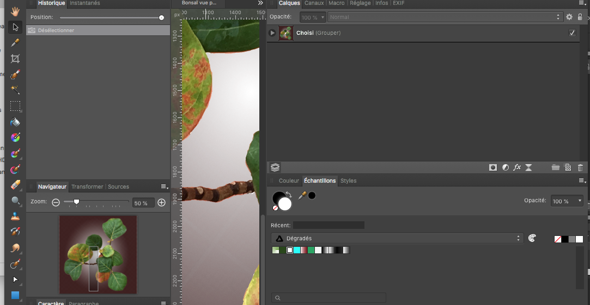Viewport: 590px width, 305px height.
Task: Open the Échantillons panel options menu
Action: coord(582,180)
